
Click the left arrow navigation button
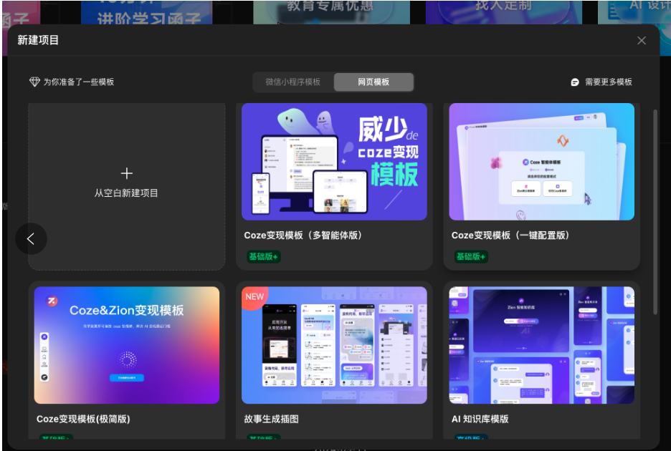[31, 238]
